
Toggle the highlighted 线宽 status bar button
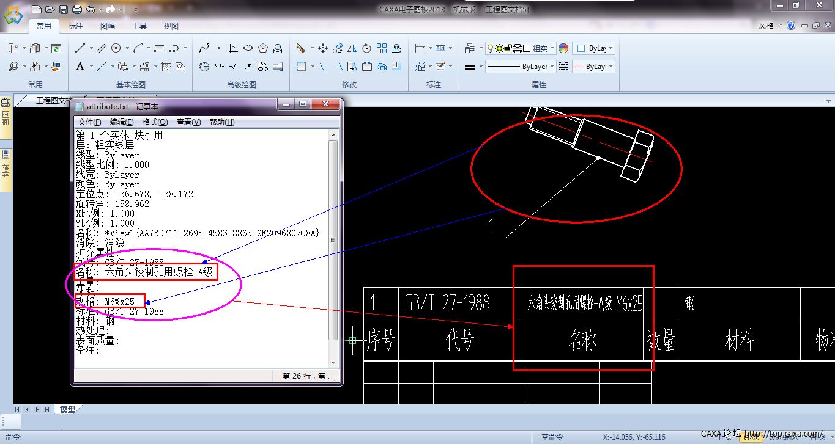click(750, 437)
